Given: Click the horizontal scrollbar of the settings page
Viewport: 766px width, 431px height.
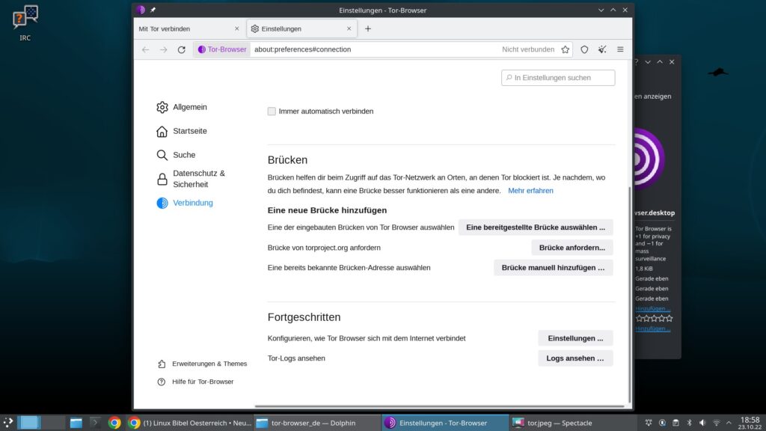Looking at the screenshot, I should [440, 406].
